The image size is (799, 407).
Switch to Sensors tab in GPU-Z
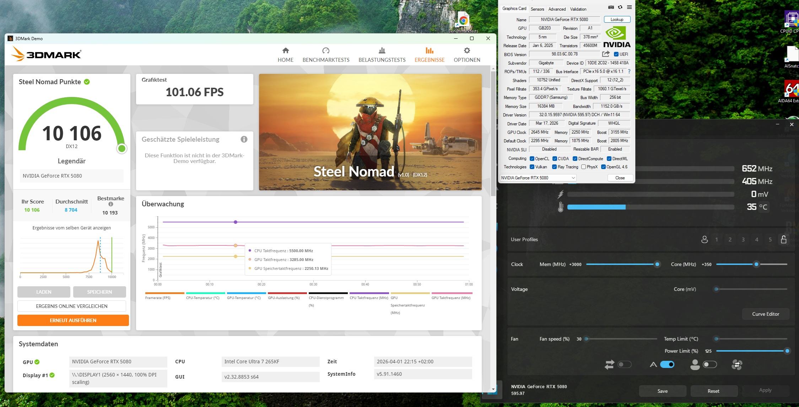coord(537,9)
